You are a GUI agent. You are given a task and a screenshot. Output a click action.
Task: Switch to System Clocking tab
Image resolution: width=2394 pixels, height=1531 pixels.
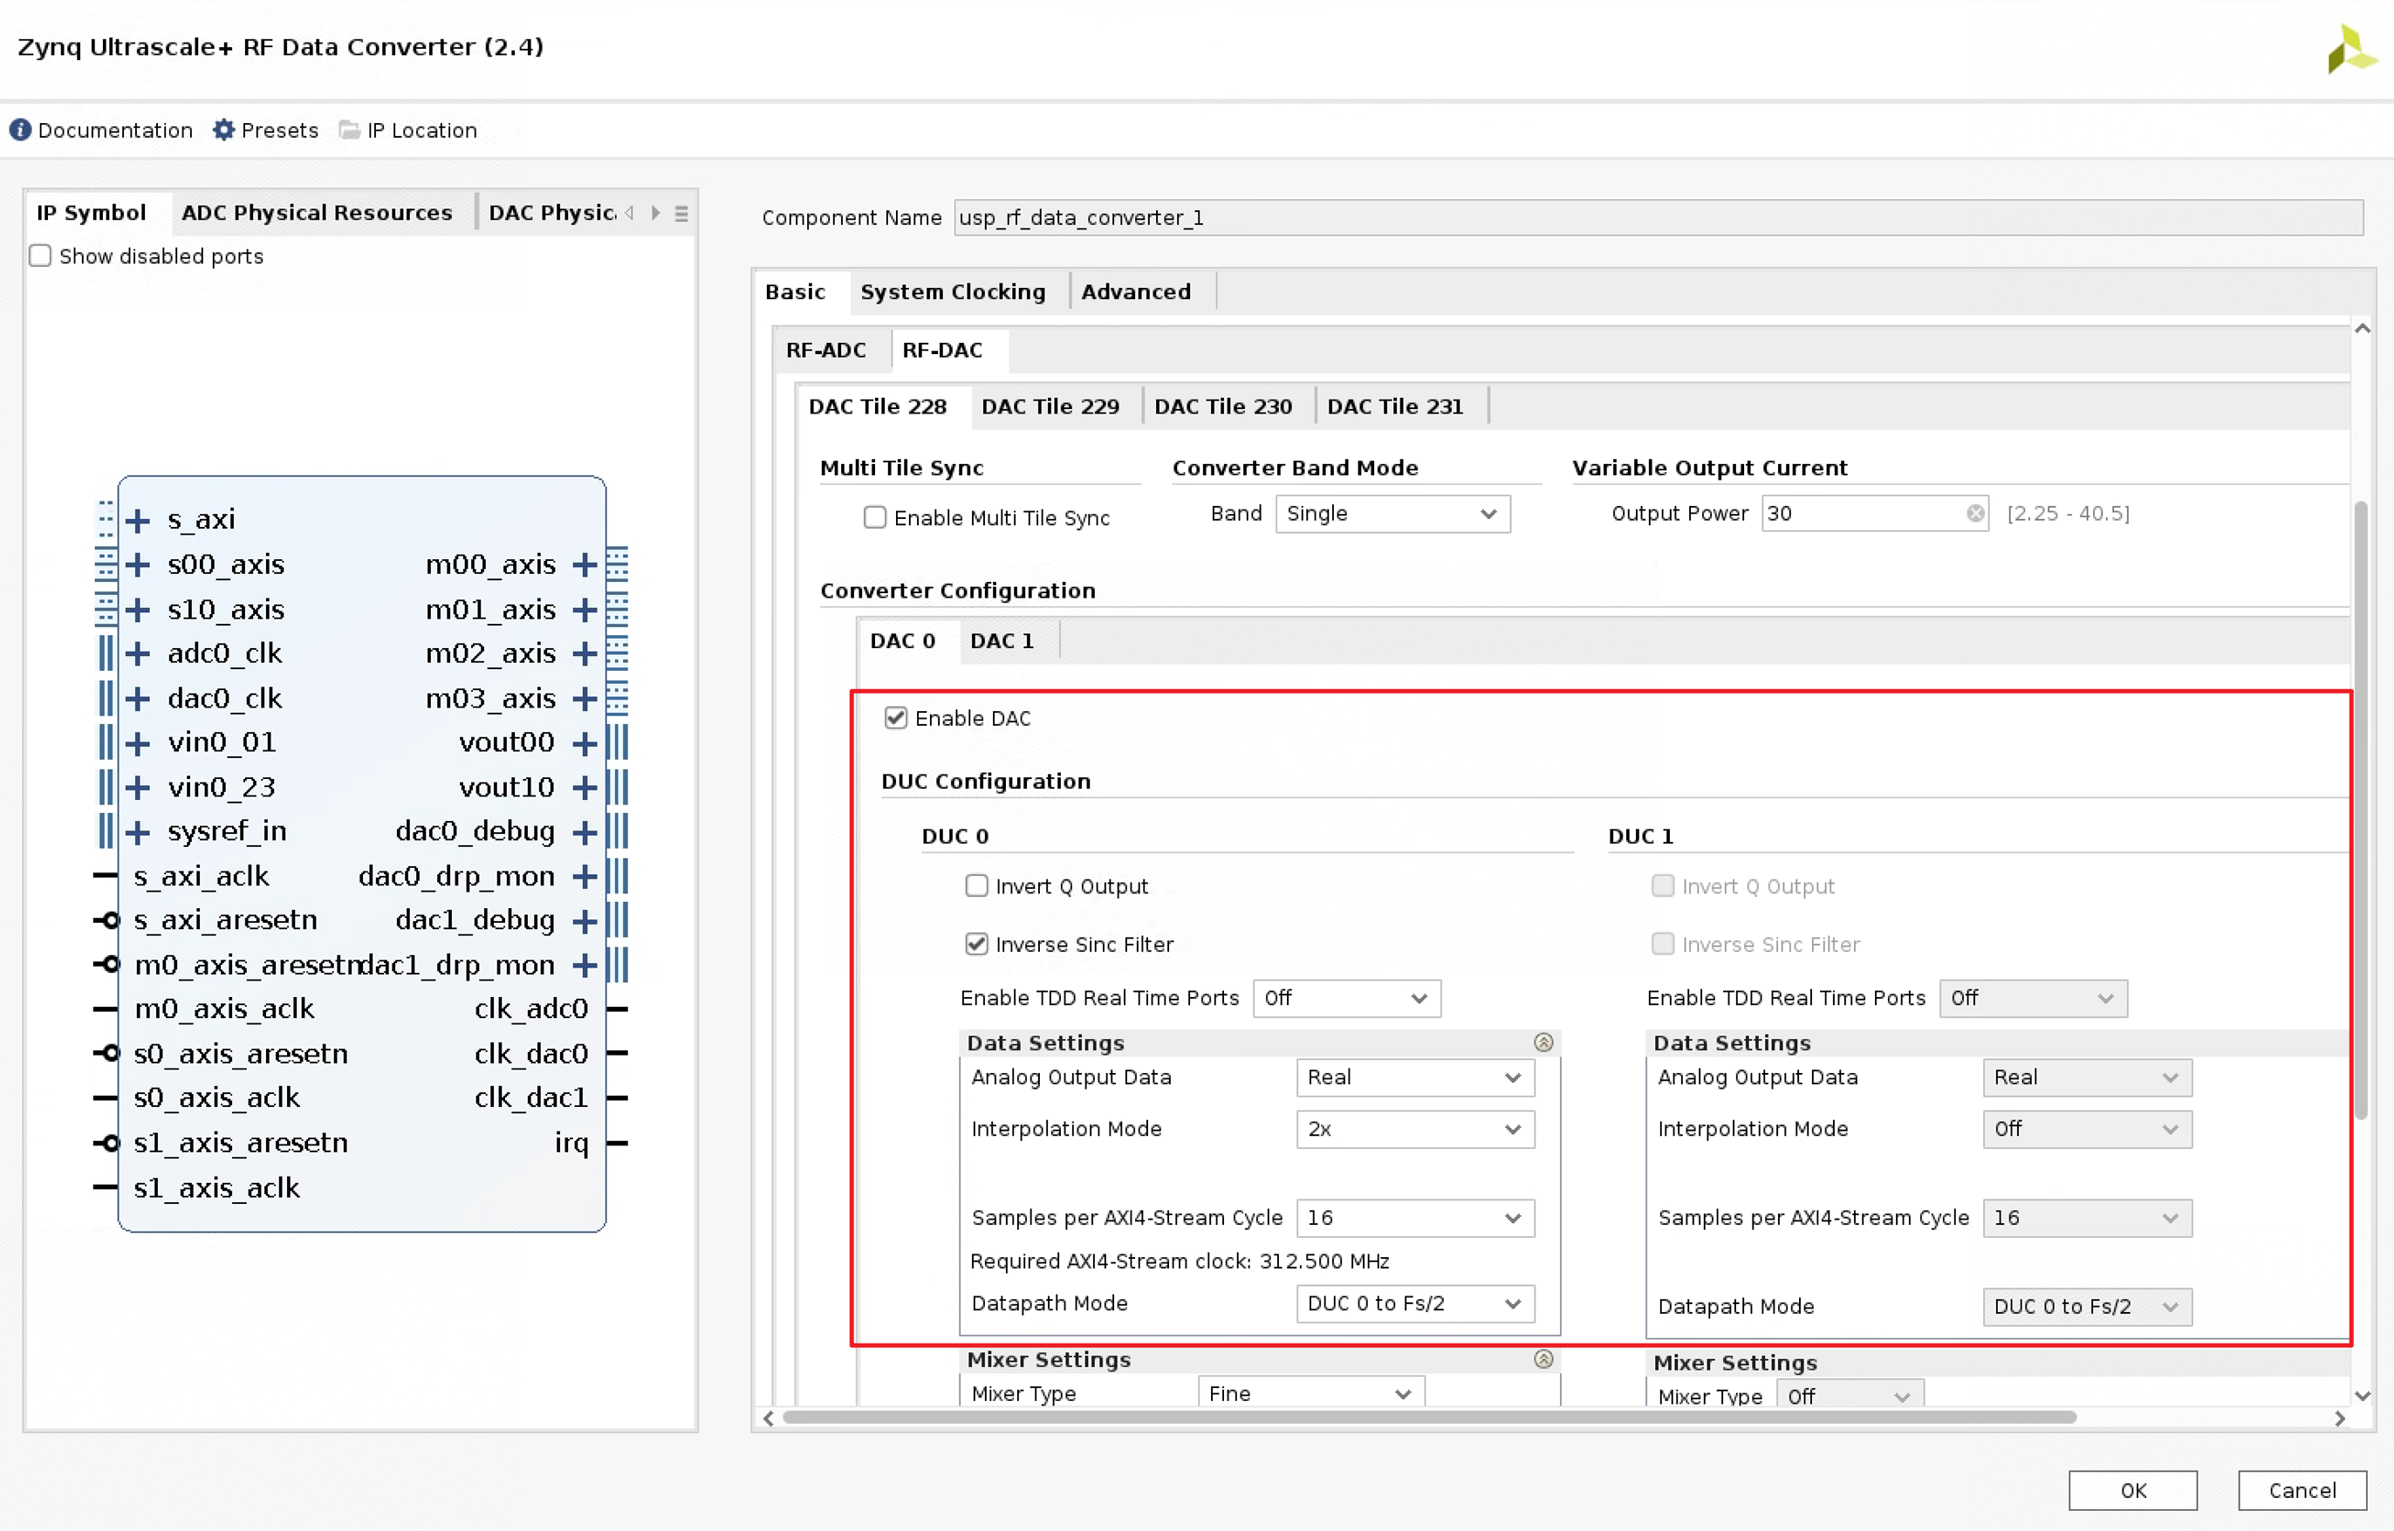point(953,291)
